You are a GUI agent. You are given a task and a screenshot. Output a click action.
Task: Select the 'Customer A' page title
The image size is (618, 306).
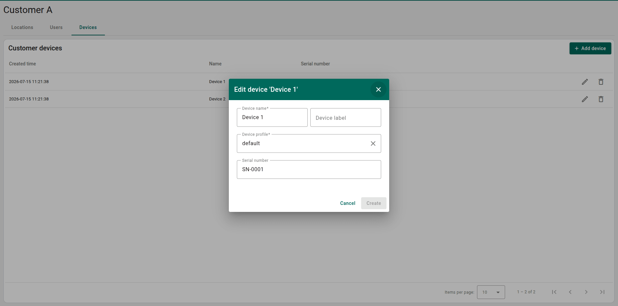(28, 10)
